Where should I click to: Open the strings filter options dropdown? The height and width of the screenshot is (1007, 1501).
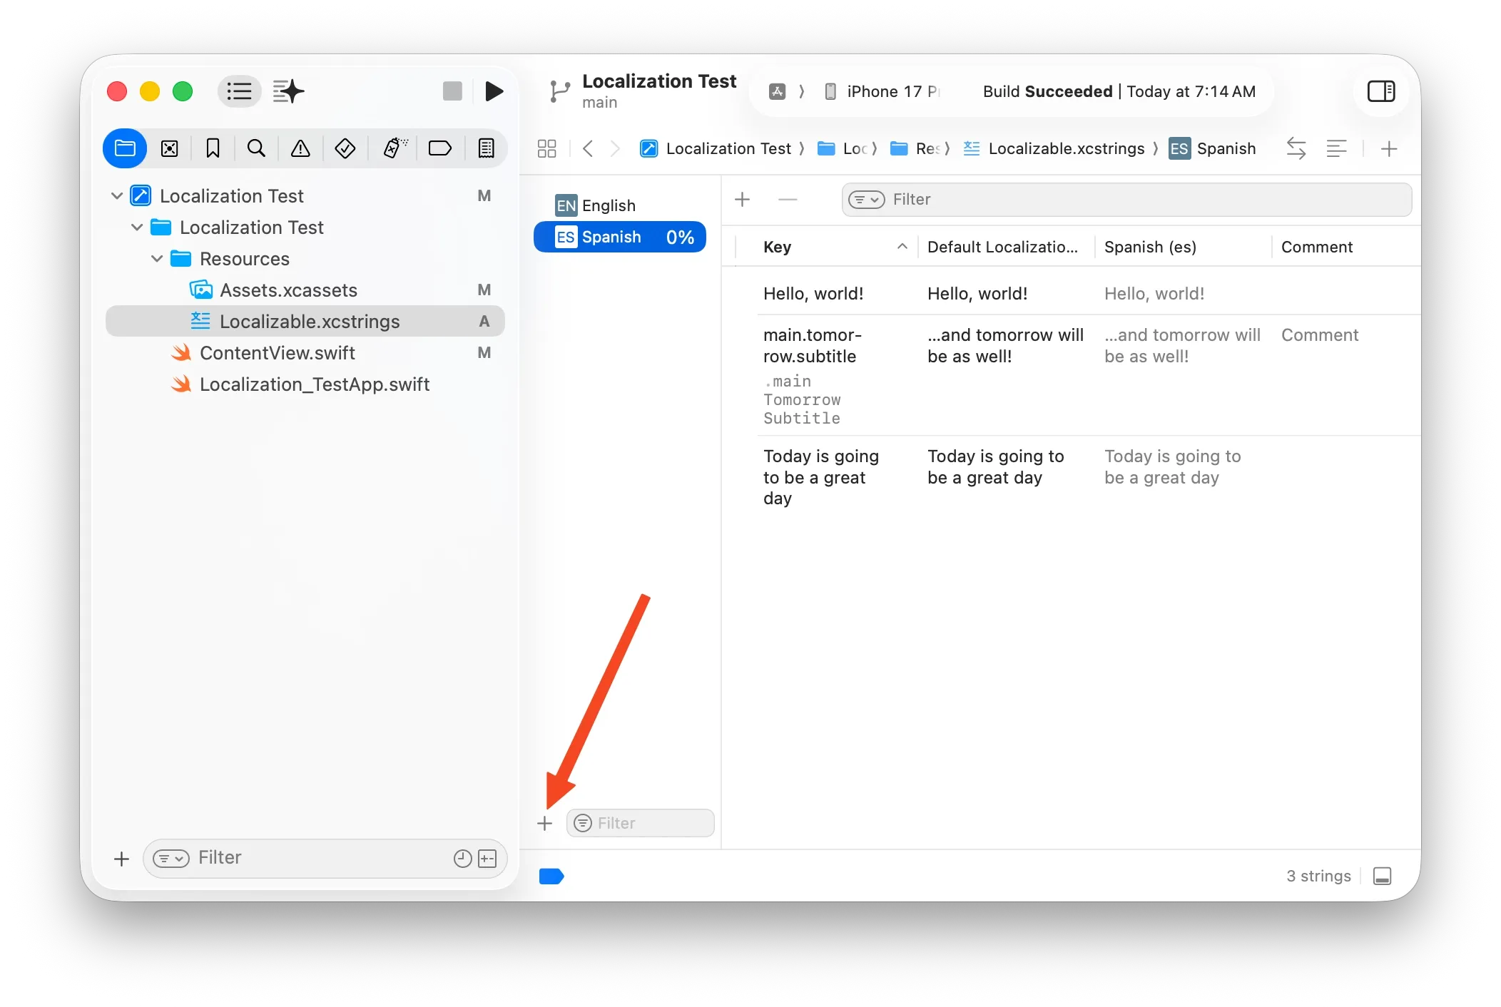click(866, 200)
